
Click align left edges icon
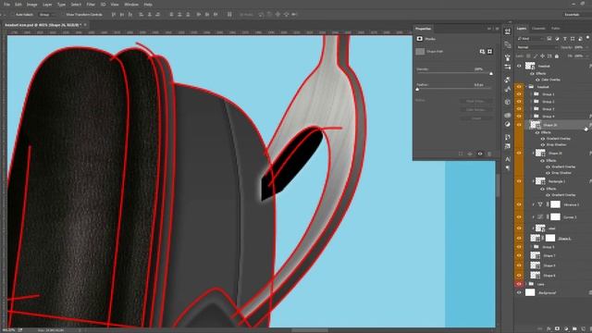(x=142, y=15)
